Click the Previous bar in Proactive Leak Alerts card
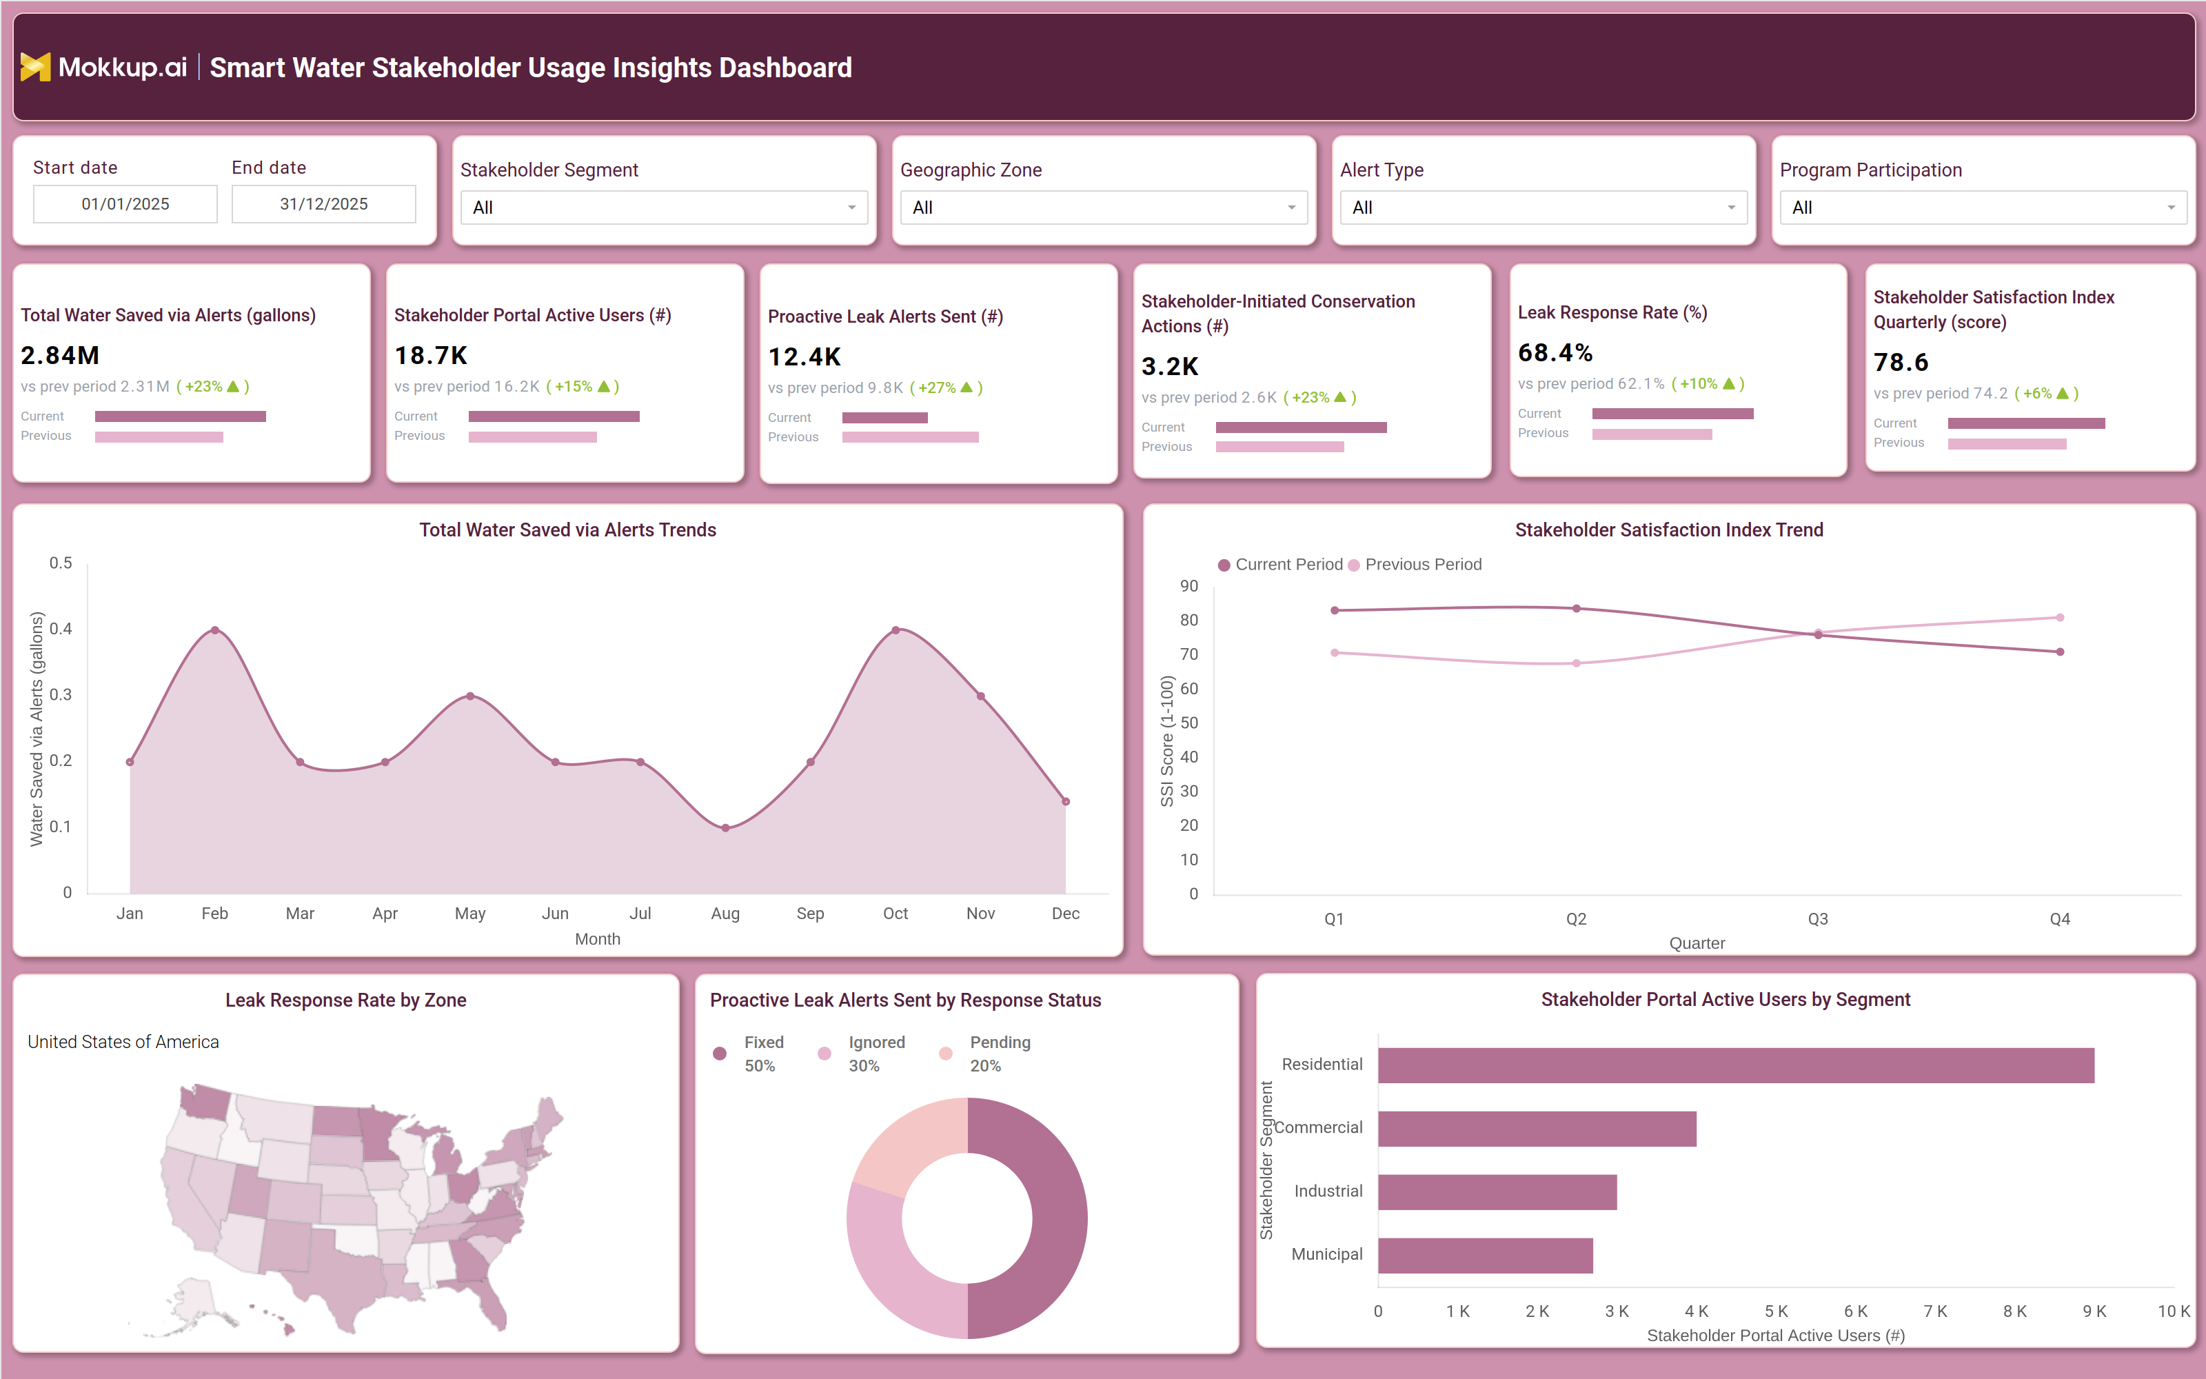The height and width of the screenshot is (1379, 2206). pos(911,438)
